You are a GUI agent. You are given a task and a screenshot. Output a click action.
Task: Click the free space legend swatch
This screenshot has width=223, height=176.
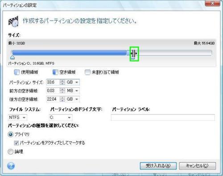click(55, 72)
